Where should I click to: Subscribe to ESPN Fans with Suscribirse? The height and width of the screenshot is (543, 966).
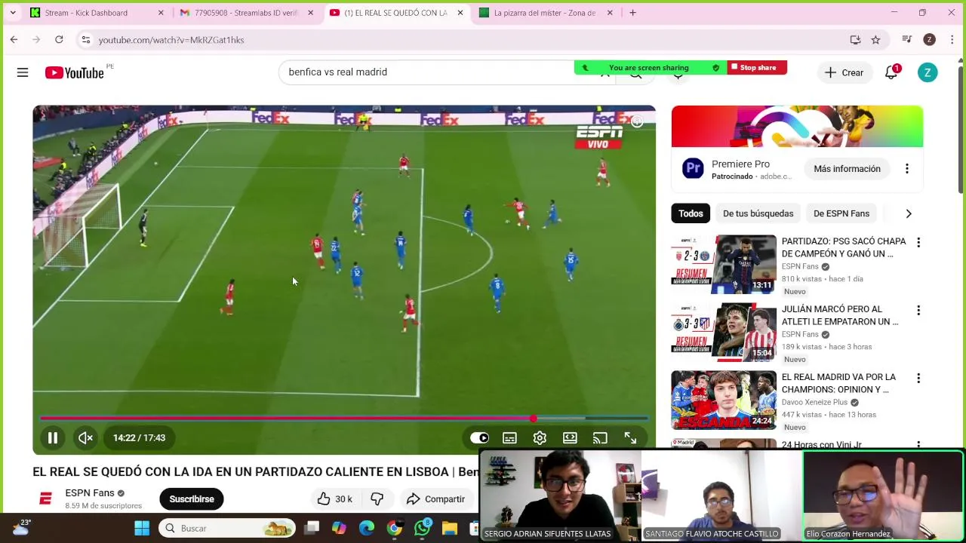[x=192, y=499]
